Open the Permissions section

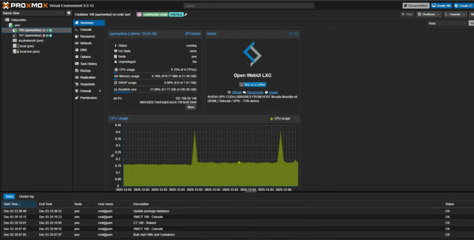[88, 98]
